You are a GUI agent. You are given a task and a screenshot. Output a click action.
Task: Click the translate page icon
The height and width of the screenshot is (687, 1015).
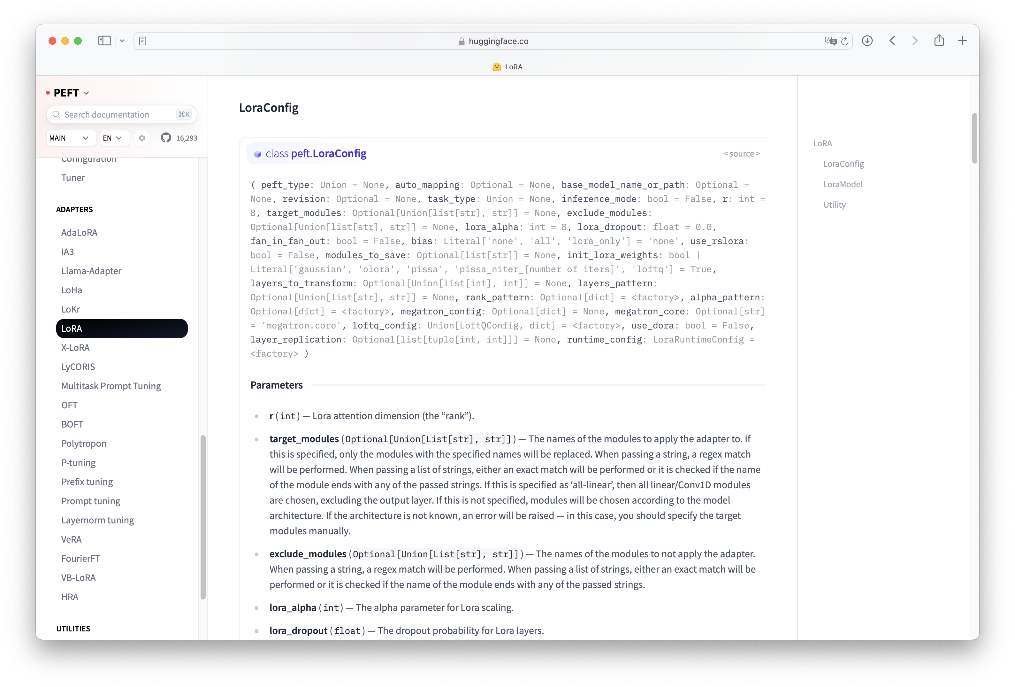pos(830,41)
